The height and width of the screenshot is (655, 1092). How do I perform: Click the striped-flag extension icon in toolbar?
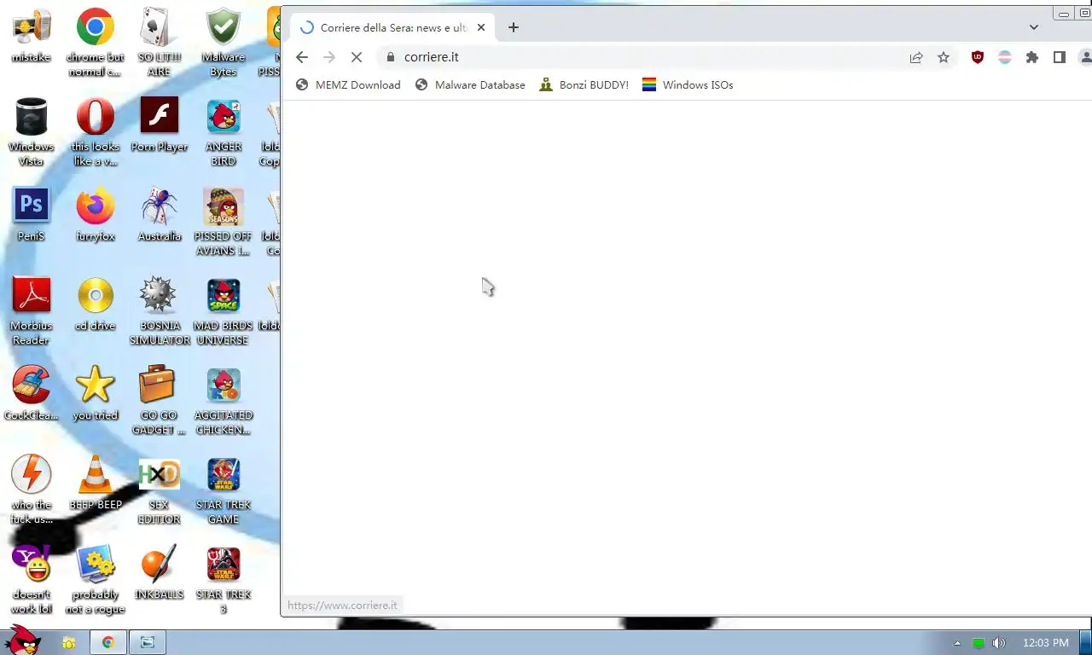(x=1005, y=57)
